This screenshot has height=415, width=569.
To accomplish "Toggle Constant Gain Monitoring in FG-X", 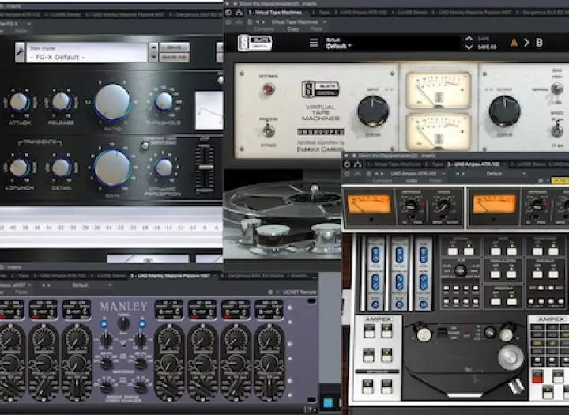I will 145,146.
